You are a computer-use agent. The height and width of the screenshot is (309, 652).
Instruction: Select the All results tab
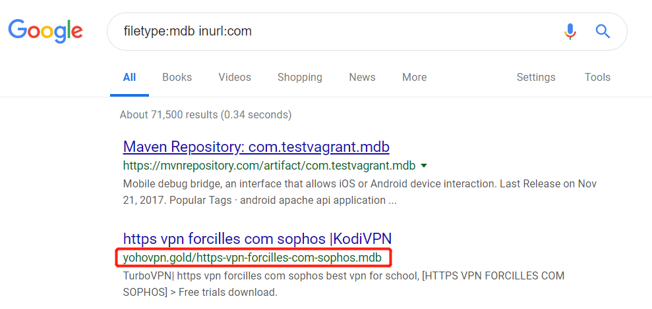click(129, 78)
